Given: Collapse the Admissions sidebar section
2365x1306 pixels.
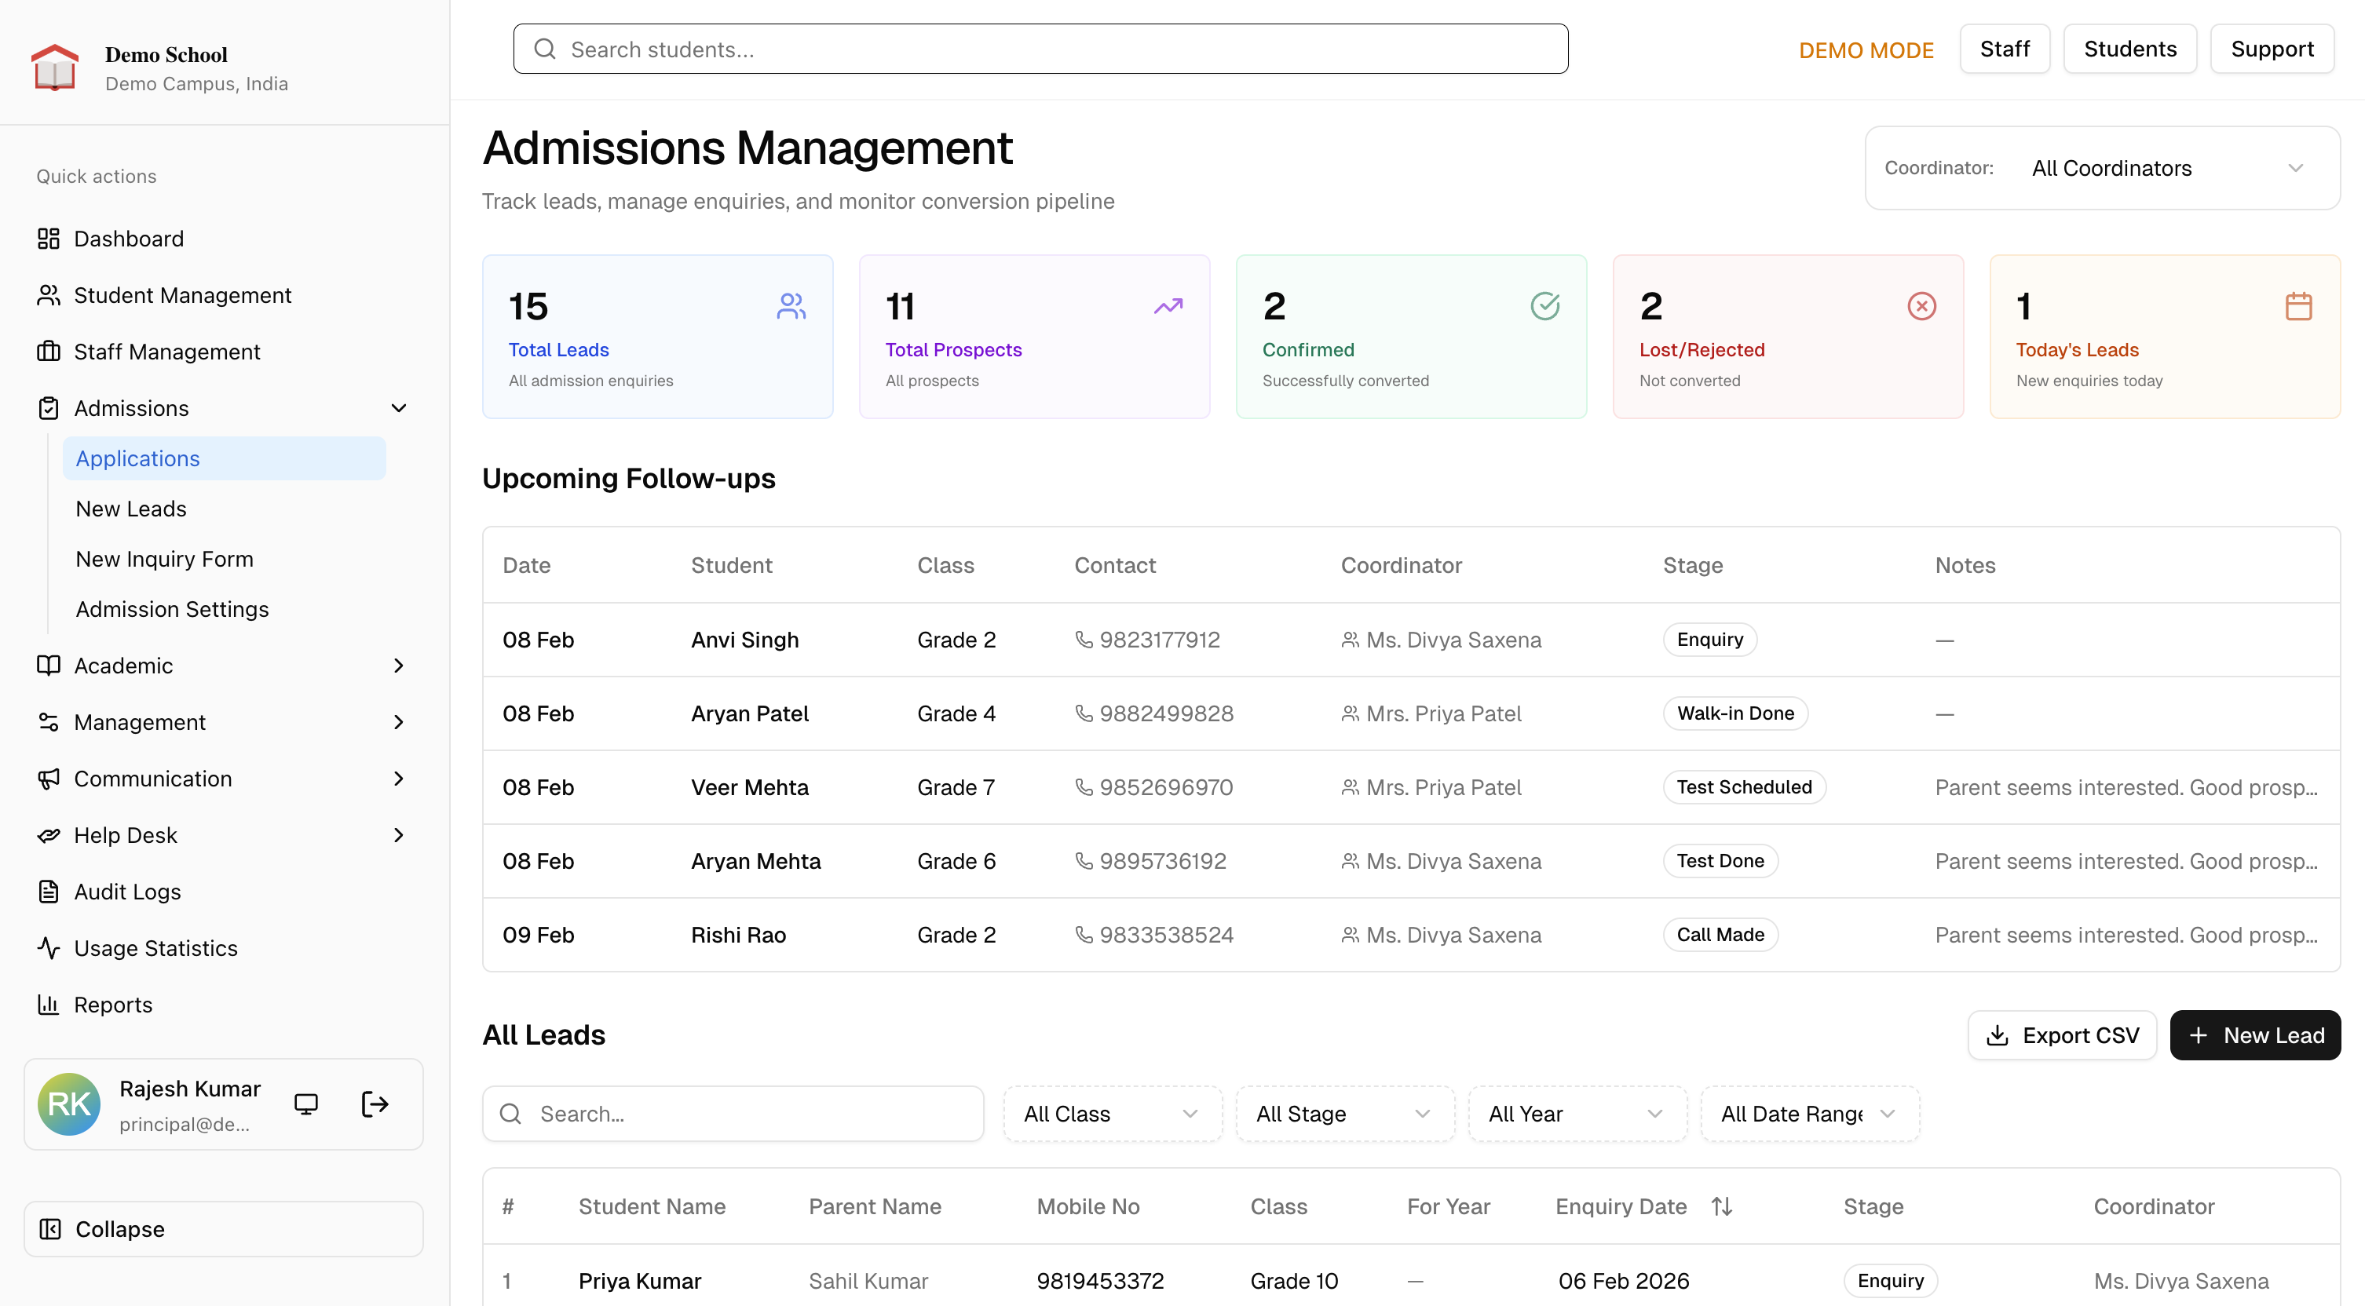Looking at the screenshot, I should click(x=398, y=408).
